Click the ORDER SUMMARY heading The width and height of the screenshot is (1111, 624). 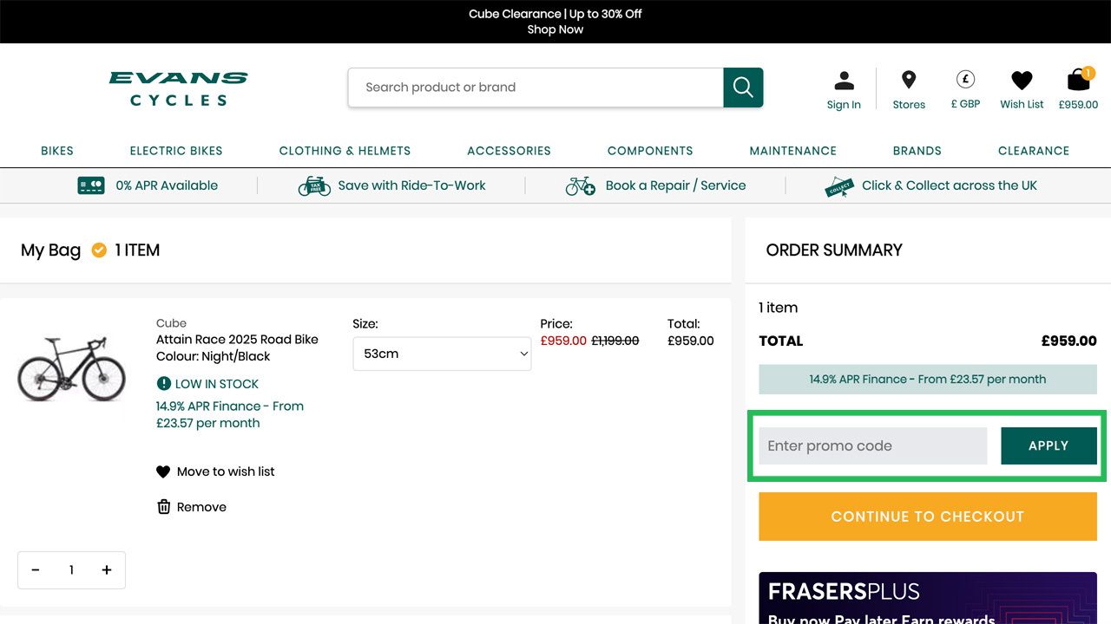pos(834,250)
